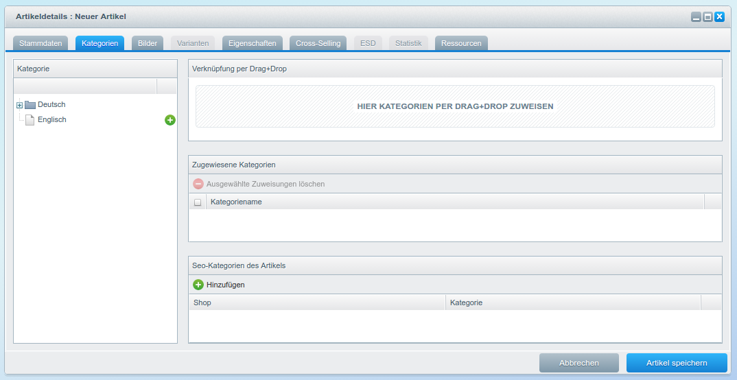Maximize the Artikeldetails window

pos(707,17)
